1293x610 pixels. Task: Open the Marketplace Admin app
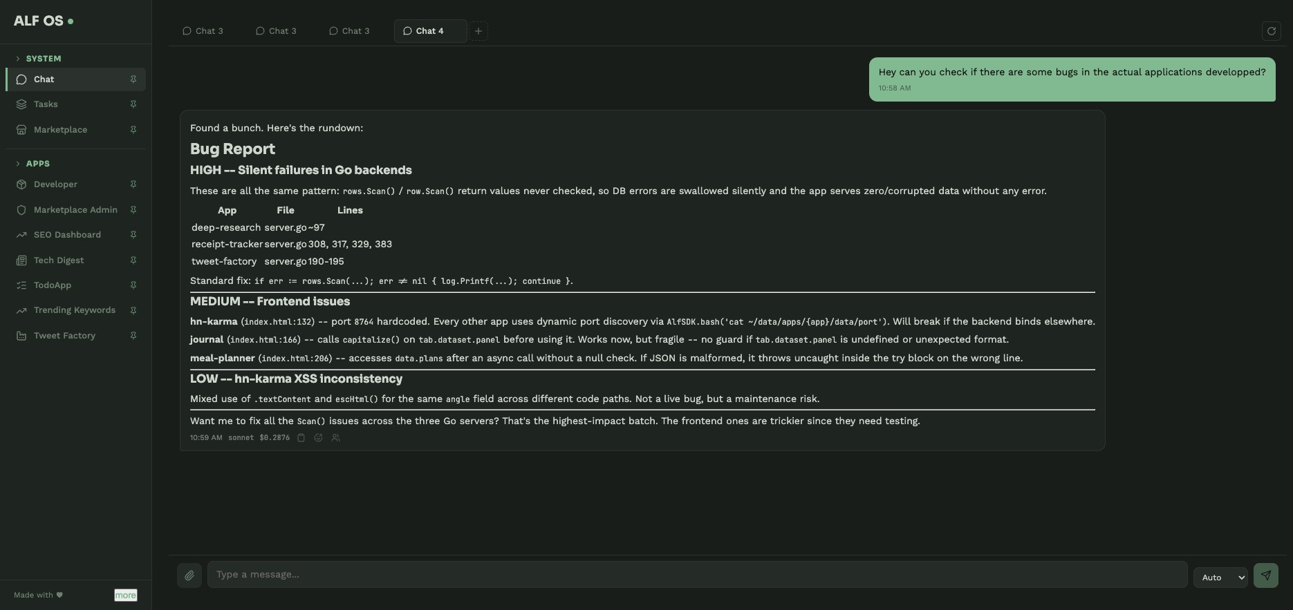coord(75,210)
